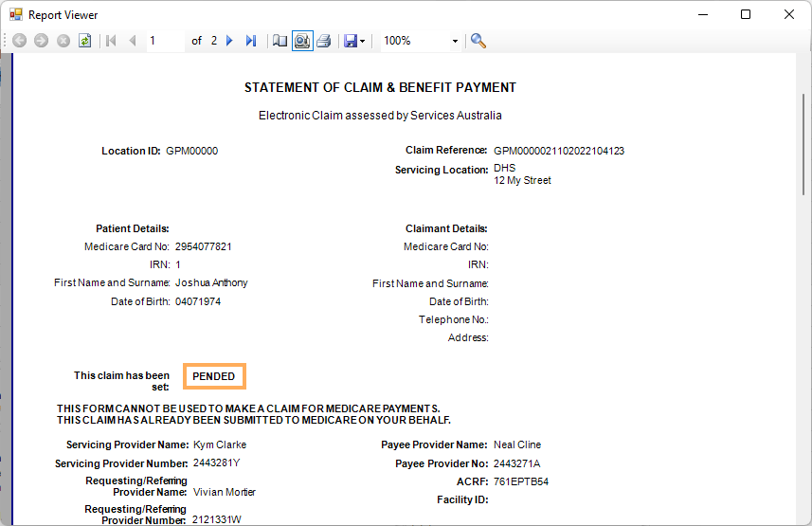
Task: Click the 12 My Street address line
Action: 522,180
